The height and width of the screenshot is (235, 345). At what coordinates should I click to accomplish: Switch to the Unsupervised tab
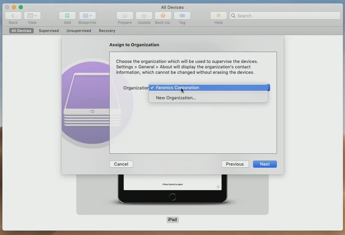(79, 31)
